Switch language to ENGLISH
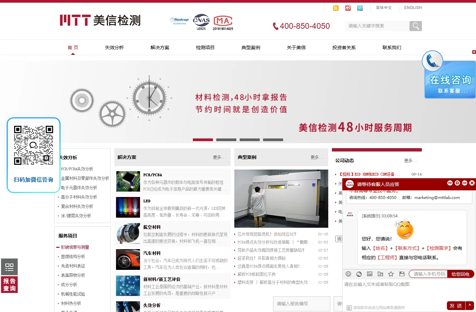This screenshot has height=312, width=476. pos(413,8)
